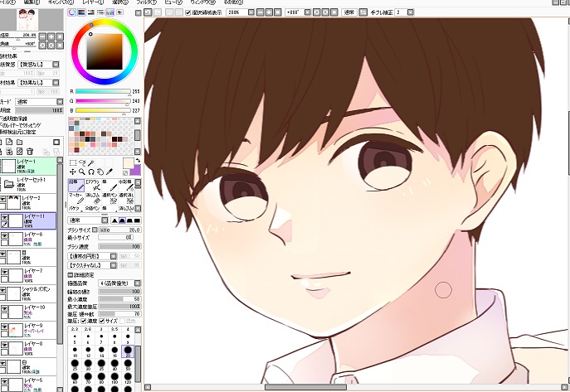Hide レイヤー10 with its eye icon
Viewport: 570px width, 392px height.
tap(4, 308)
